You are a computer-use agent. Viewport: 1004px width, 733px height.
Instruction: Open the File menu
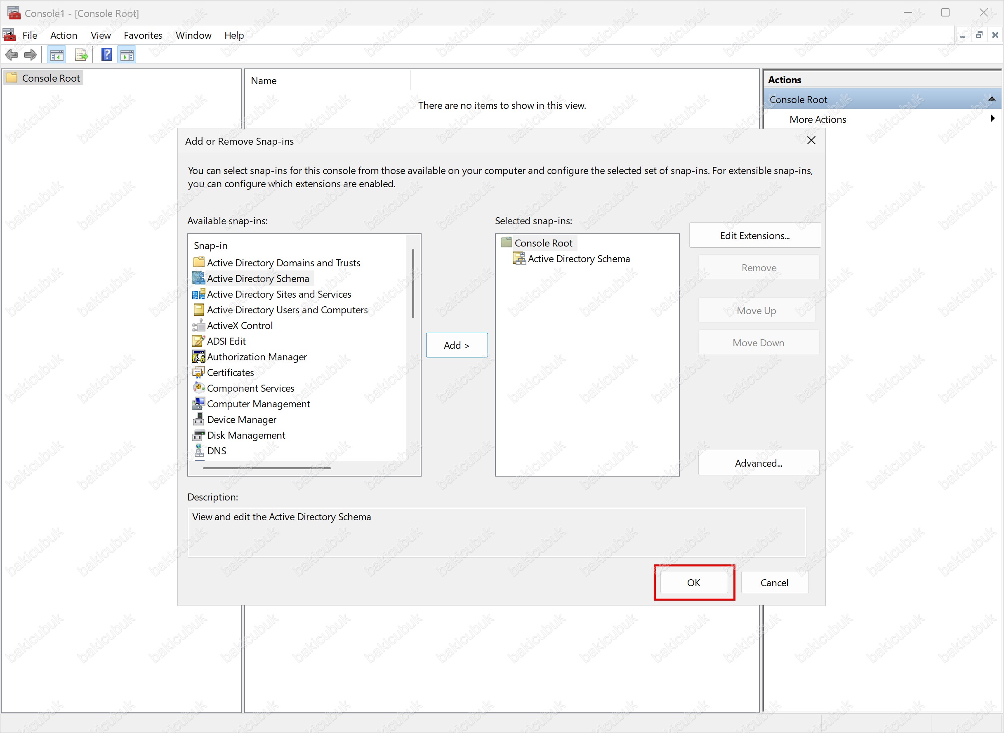click(30, 35)
